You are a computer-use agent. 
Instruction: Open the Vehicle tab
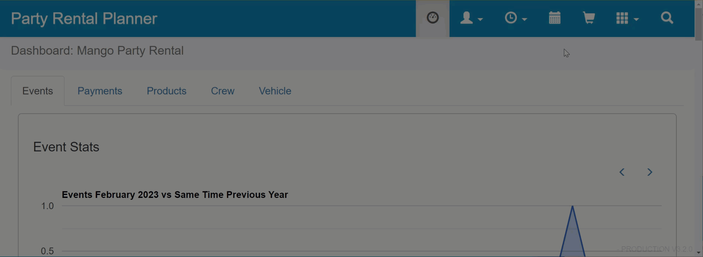point(275,91)
